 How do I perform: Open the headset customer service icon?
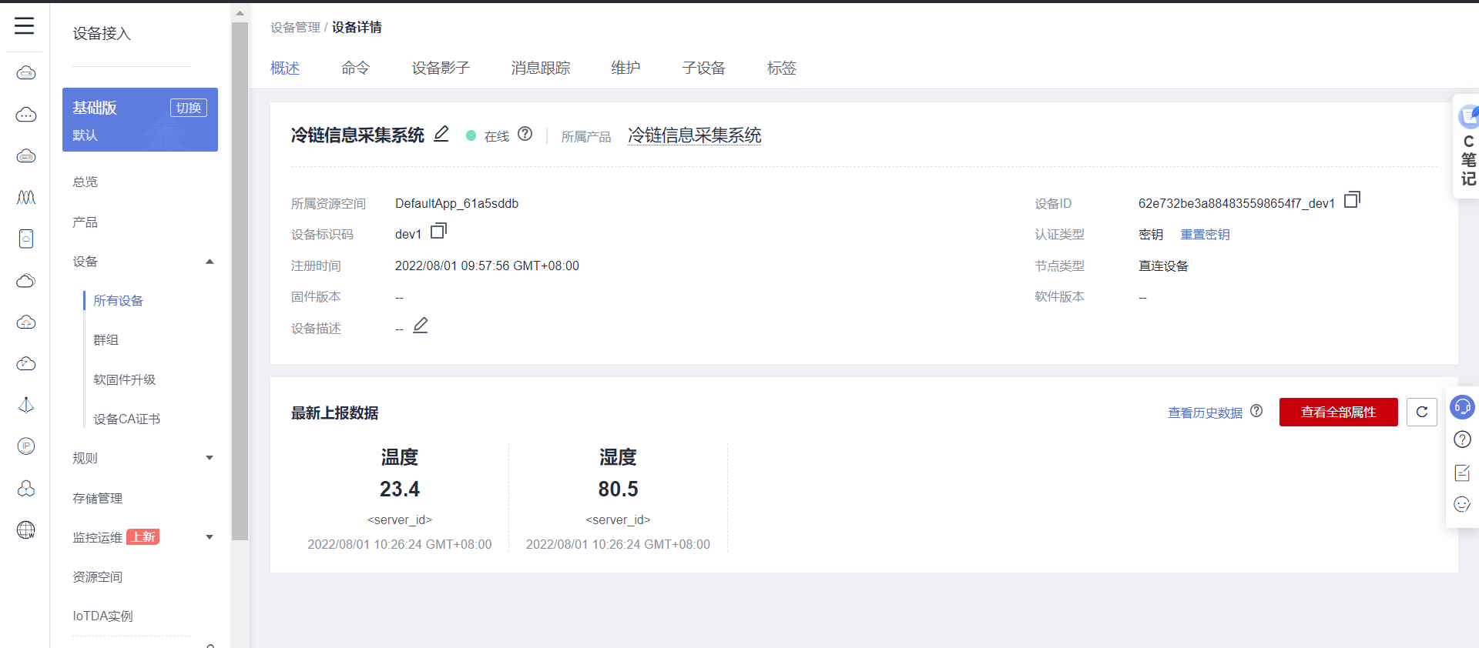[x=1462, y=406]
